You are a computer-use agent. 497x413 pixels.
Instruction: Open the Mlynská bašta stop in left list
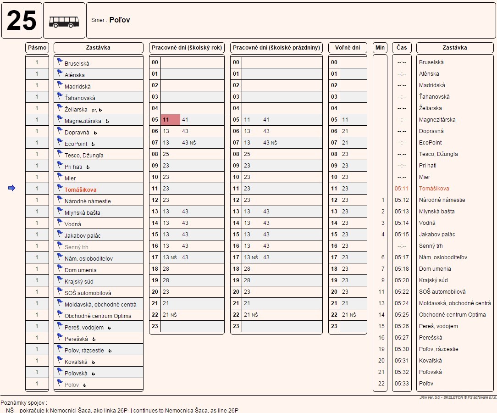tap(82, 212)
